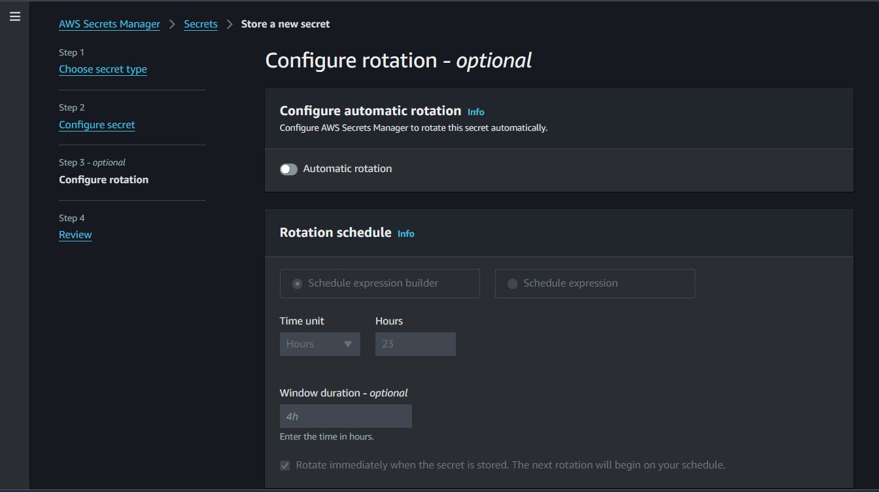Click the 'Configure rotation - optional' heading
The image size is (879, 492).
click(398, 60)
